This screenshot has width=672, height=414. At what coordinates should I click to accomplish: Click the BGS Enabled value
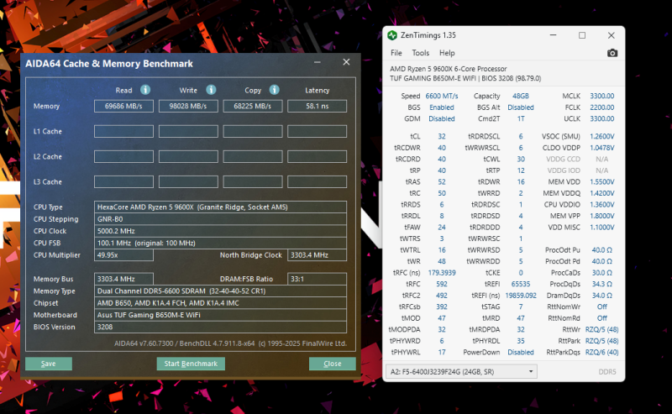tap(442, 107)
